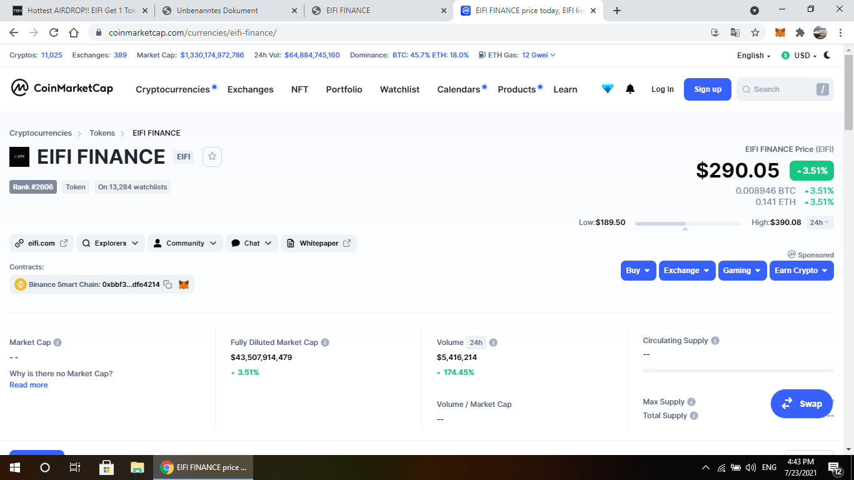Click the Read more link

pyautogui.click(x=29, y=385)
